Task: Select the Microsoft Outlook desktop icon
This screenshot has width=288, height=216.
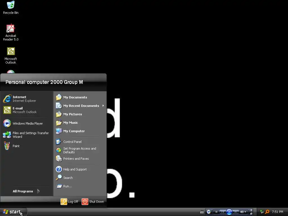Action: [x=11, y=56]
